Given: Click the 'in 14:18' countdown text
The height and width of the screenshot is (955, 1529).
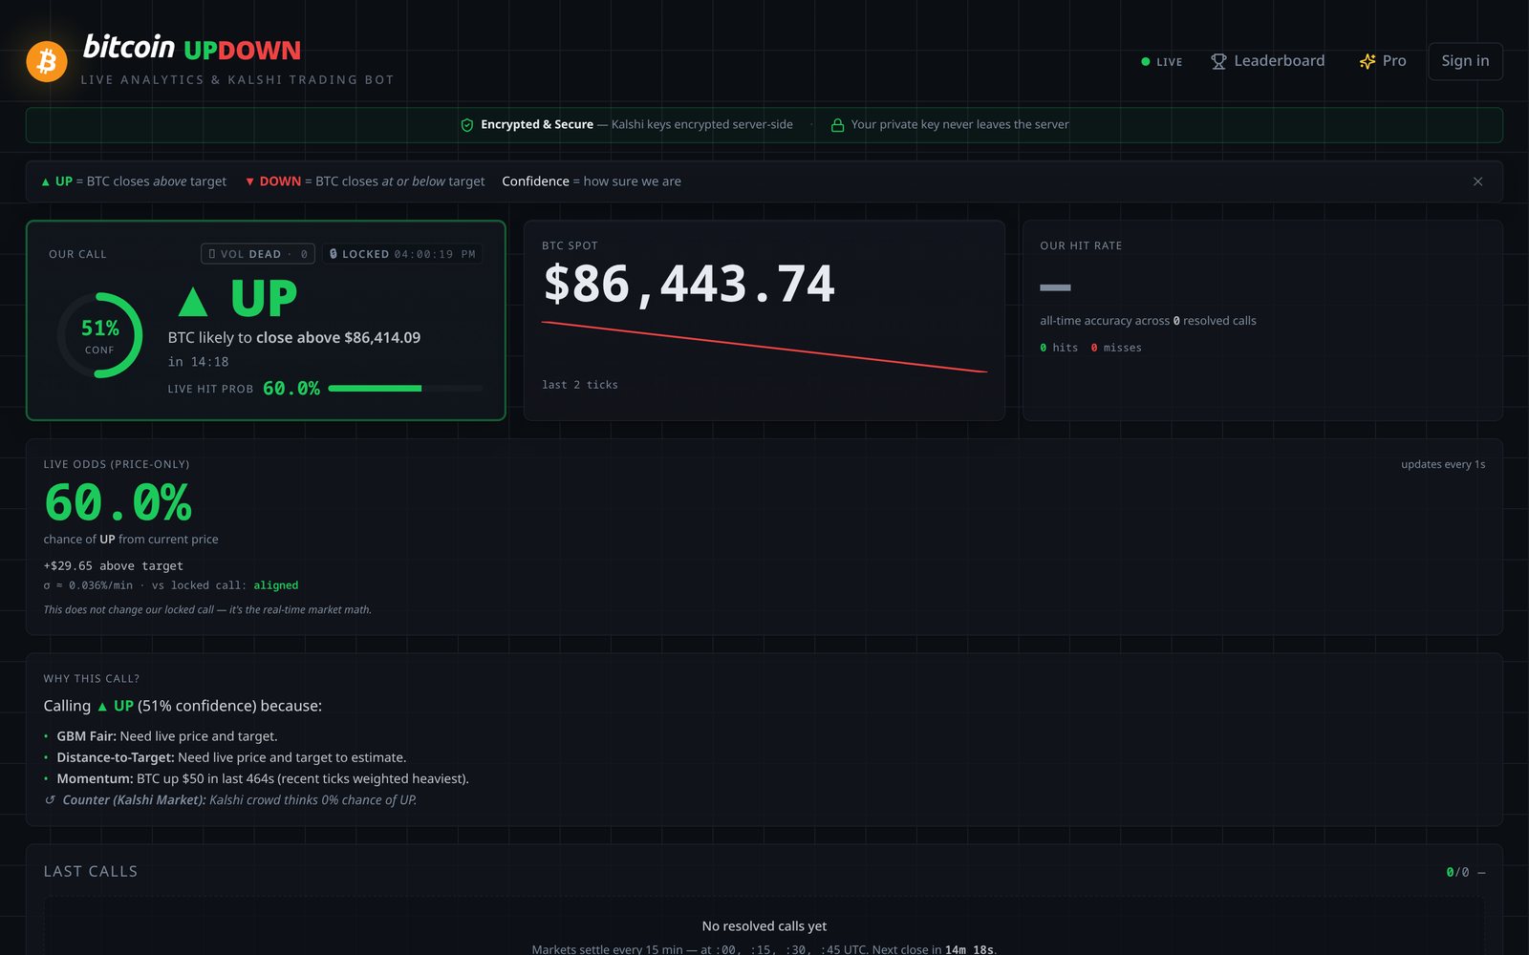Looking at the screenshot, I should coord(199,362).
